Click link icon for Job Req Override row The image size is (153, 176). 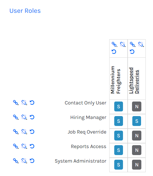pyautogui.click(x=16, y=131)
